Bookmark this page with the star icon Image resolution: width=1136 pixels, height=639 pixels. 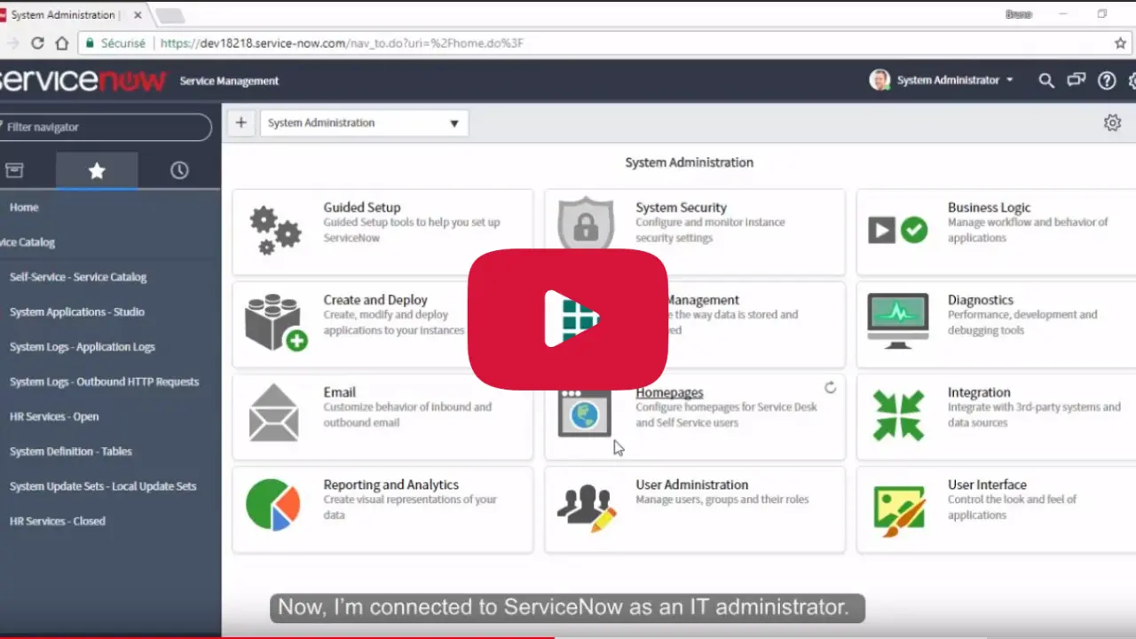point(1120,43)
